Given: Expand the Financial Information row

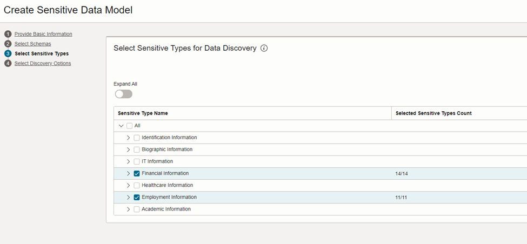Looking at the screenshot, I should (x=128, y=173).
